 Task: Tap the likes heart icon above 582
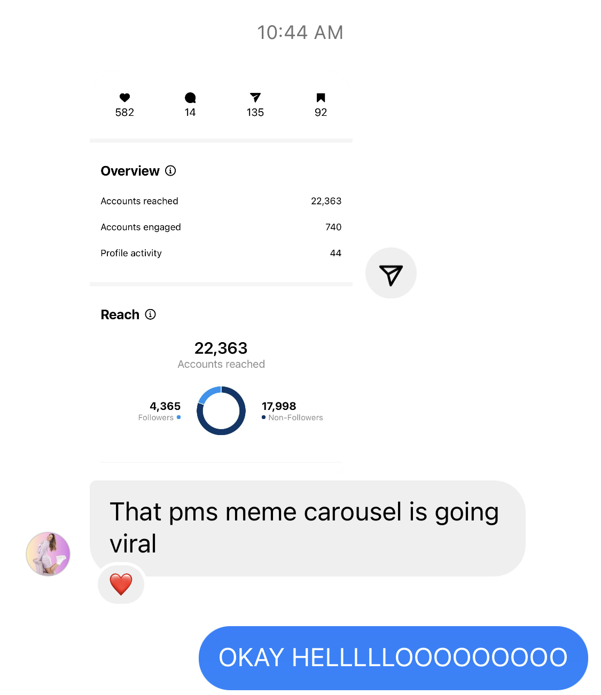124,98
